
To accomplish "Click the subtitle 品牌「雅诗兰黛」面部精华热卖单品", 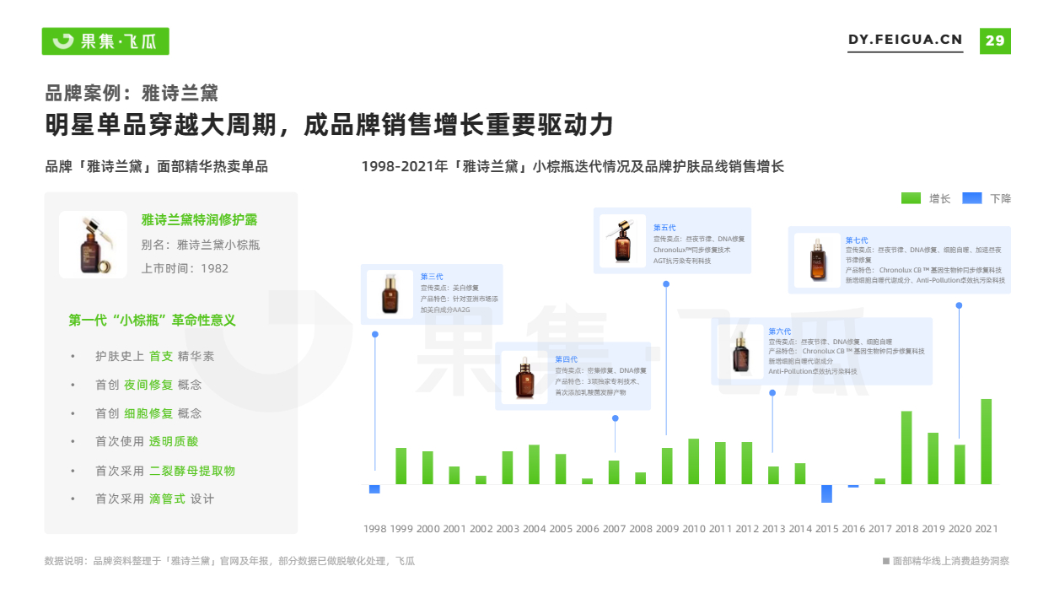I will tap(156, 166).
